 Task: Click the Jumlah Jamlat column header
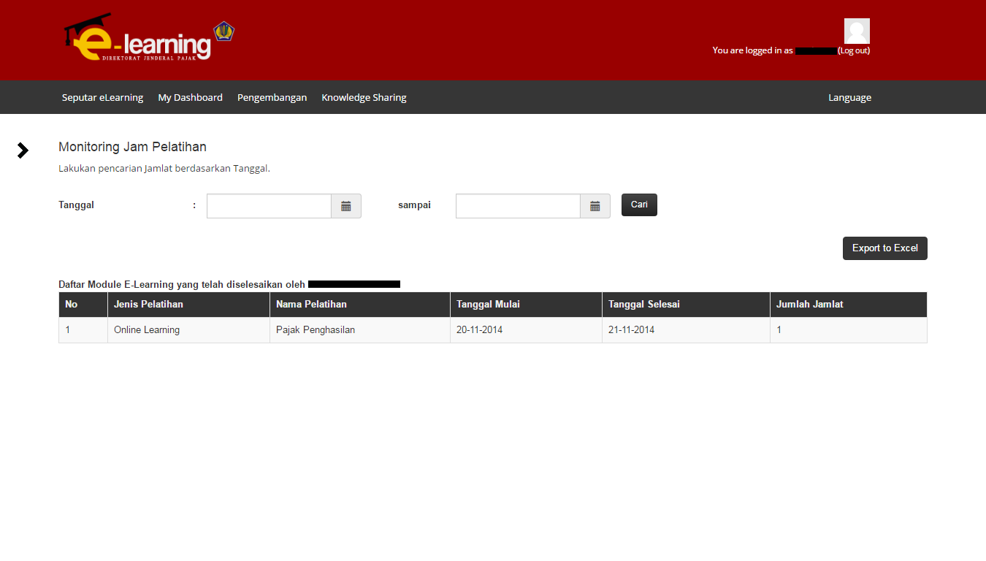tap(811, 304)
